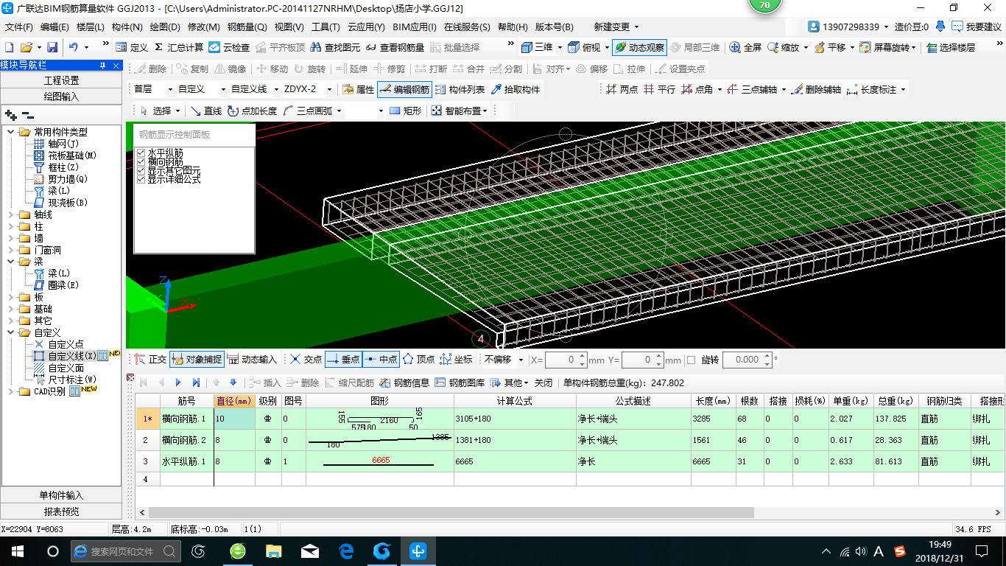Click 删除辅轴 delete auxiliary axis
Screen dimensions: 1006x566
pyautogui.click(x=815, y=89)
